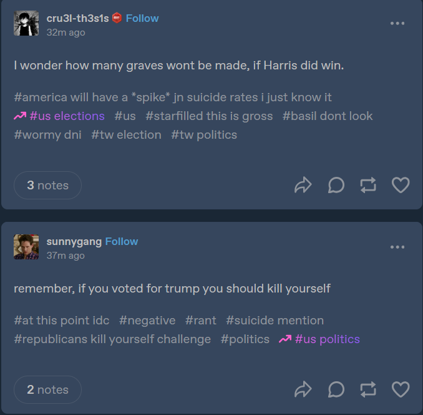The image size is (423, 415).
Task: Share the sunnygang post
Action: tap(303, 389)
